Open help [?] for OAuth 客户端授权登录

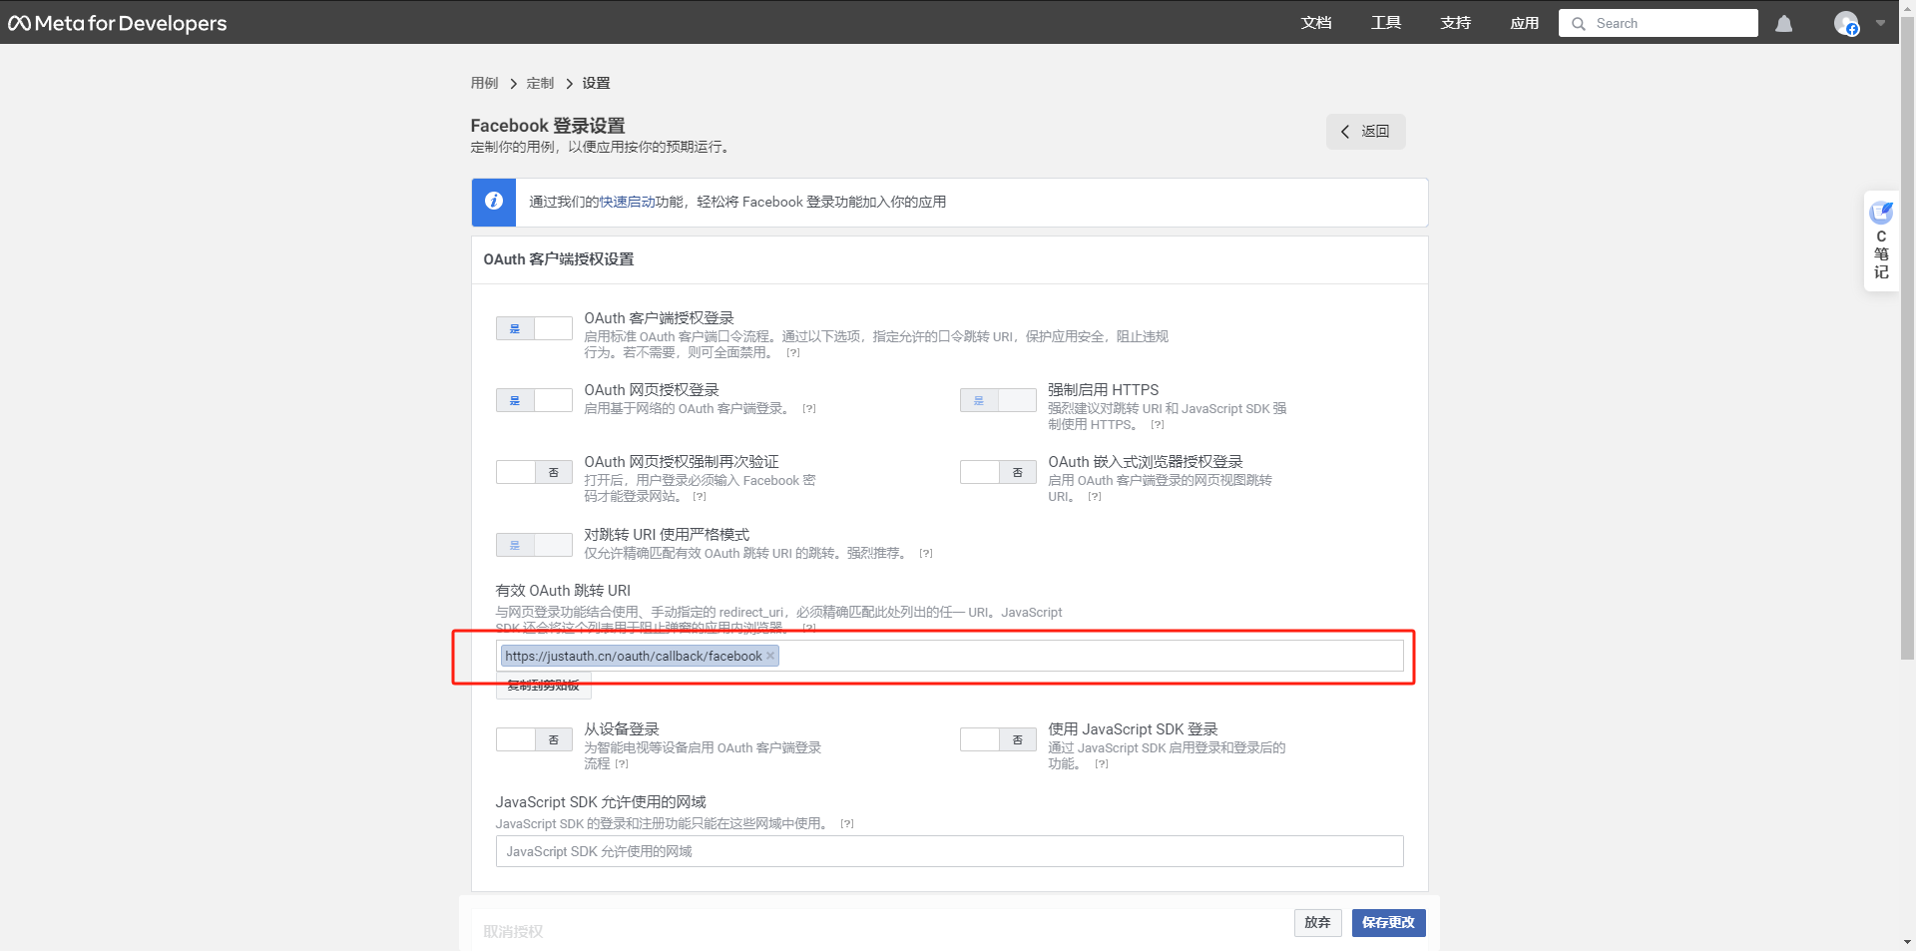(793, 353)
